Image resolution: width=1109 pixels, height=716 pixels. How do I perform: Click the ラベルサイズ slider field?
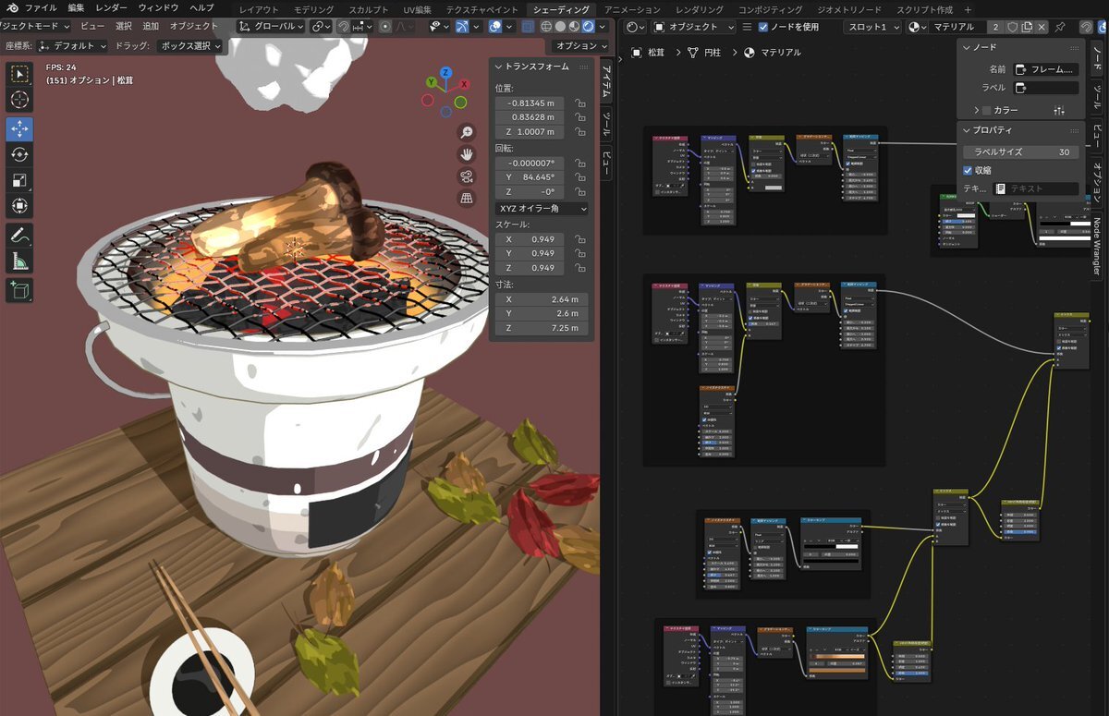1020,152
